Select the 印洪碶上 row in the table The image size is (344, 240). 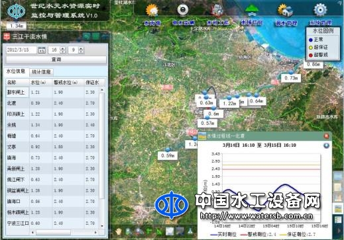click(x=52, y=114)
